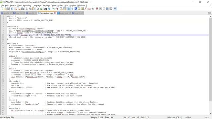212x119 pixels.
Task: Select the application.conf tab
Action: tap(47, 13)
